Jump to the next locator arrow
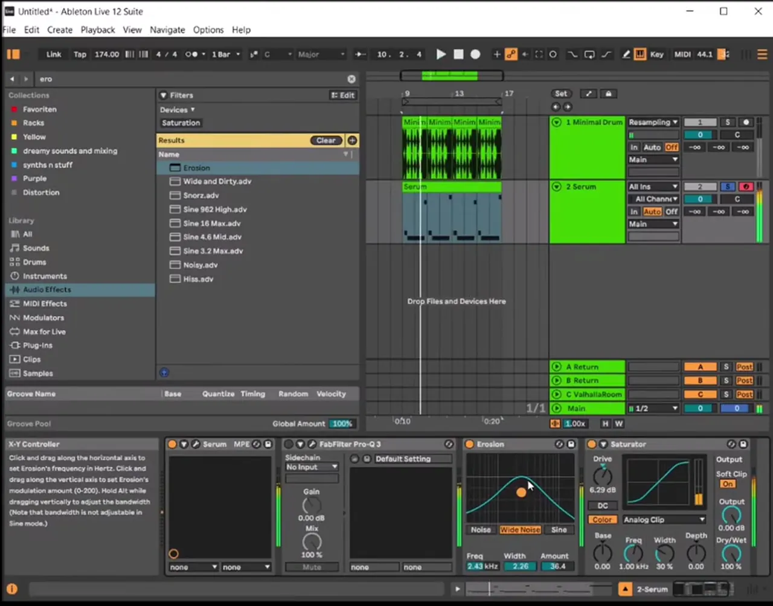 click(567, 107)
